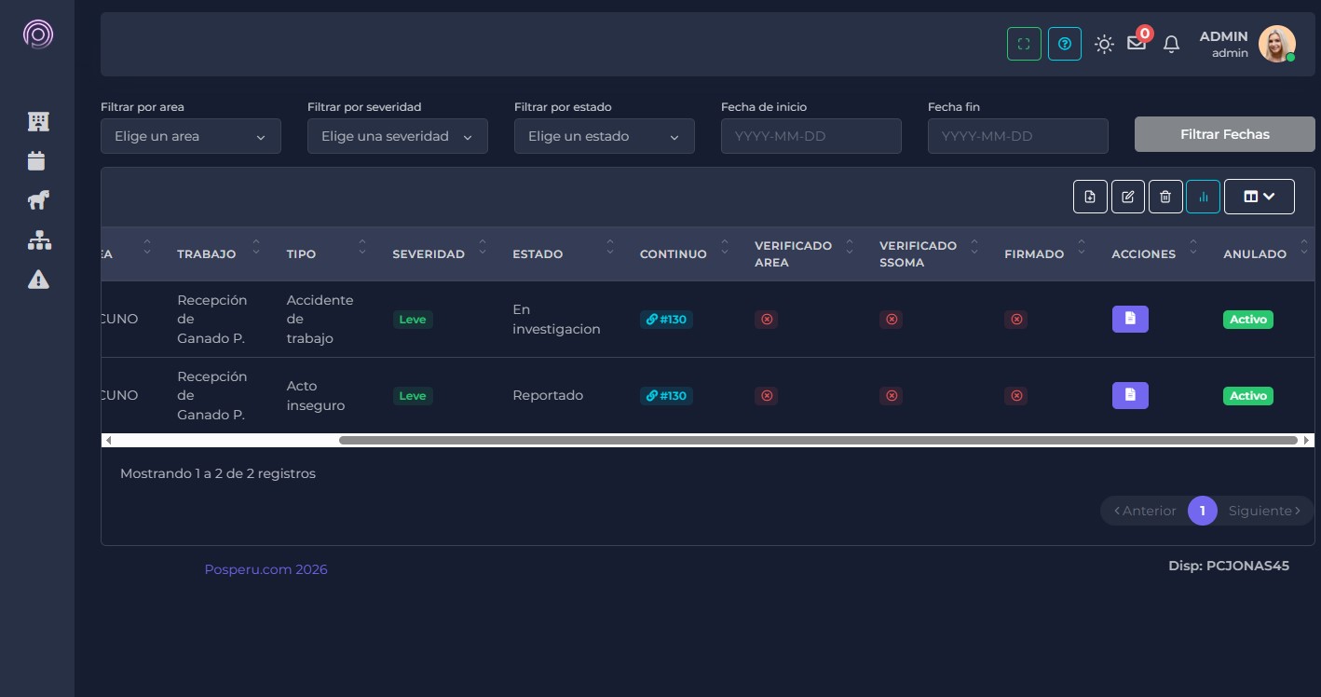
Task: Click the delete trash icon in the toolbar
Action: coord(1165,197)
